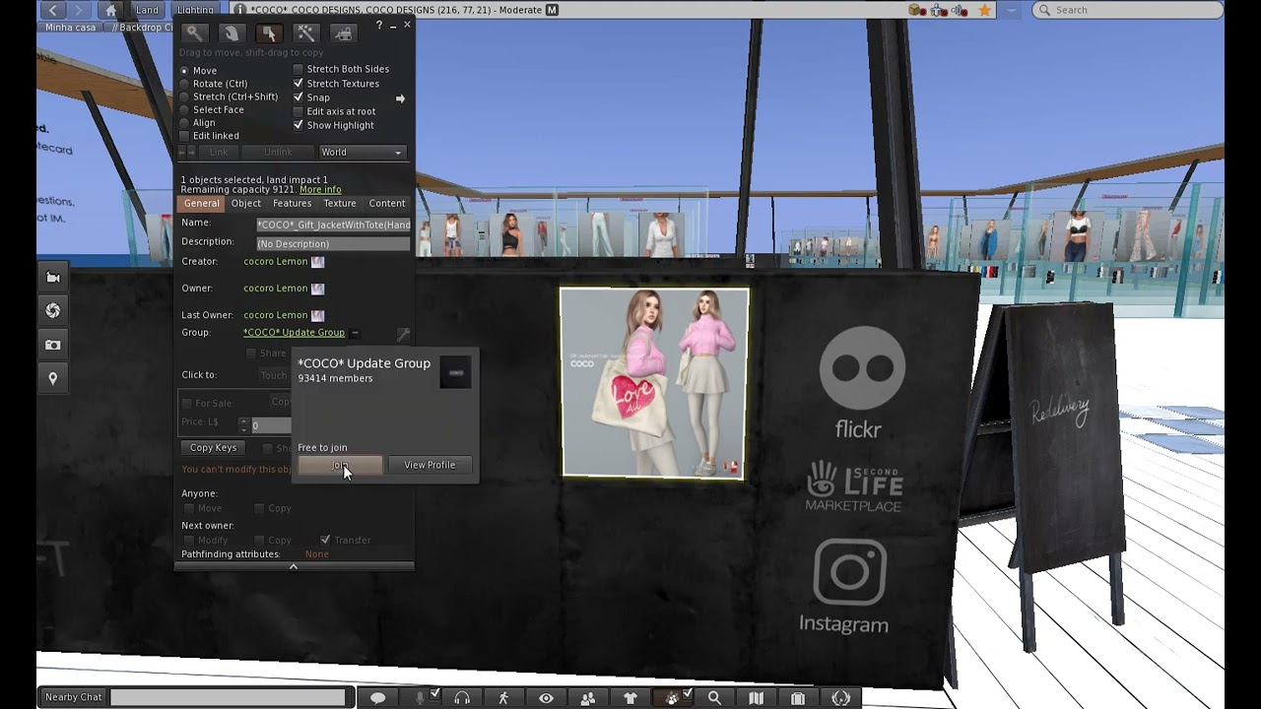Open the aperture-shaped icon in left sidebar
This screenshot has width=1261, height=709.
click(53, 311)
